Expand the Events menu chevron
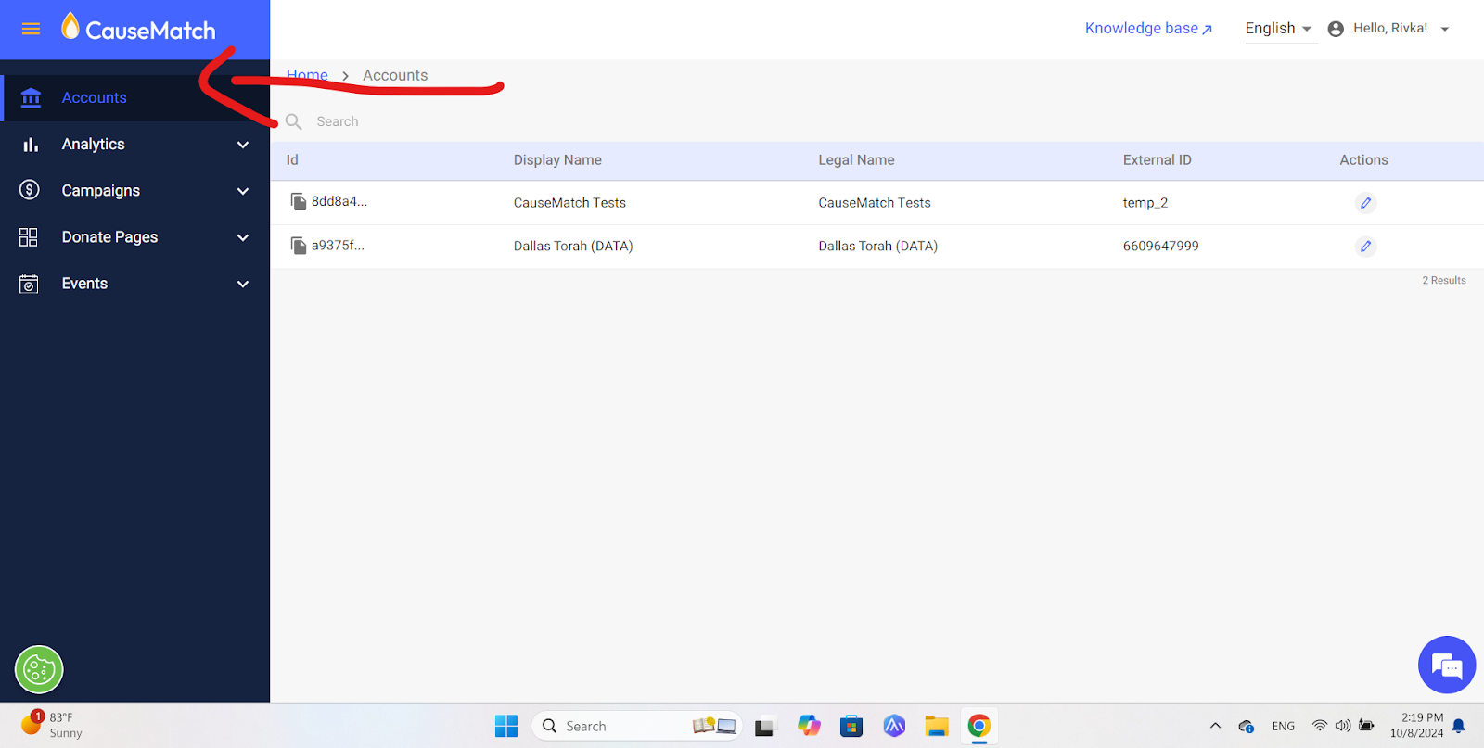Viewport: 1484px width, 748px height. point(243,284)
